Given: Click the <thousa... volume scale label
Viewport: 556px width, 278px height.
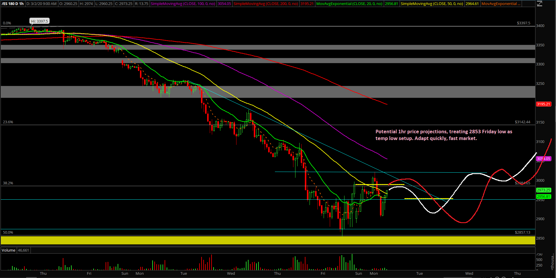Looking at the screenshot, I should (552, 262).
